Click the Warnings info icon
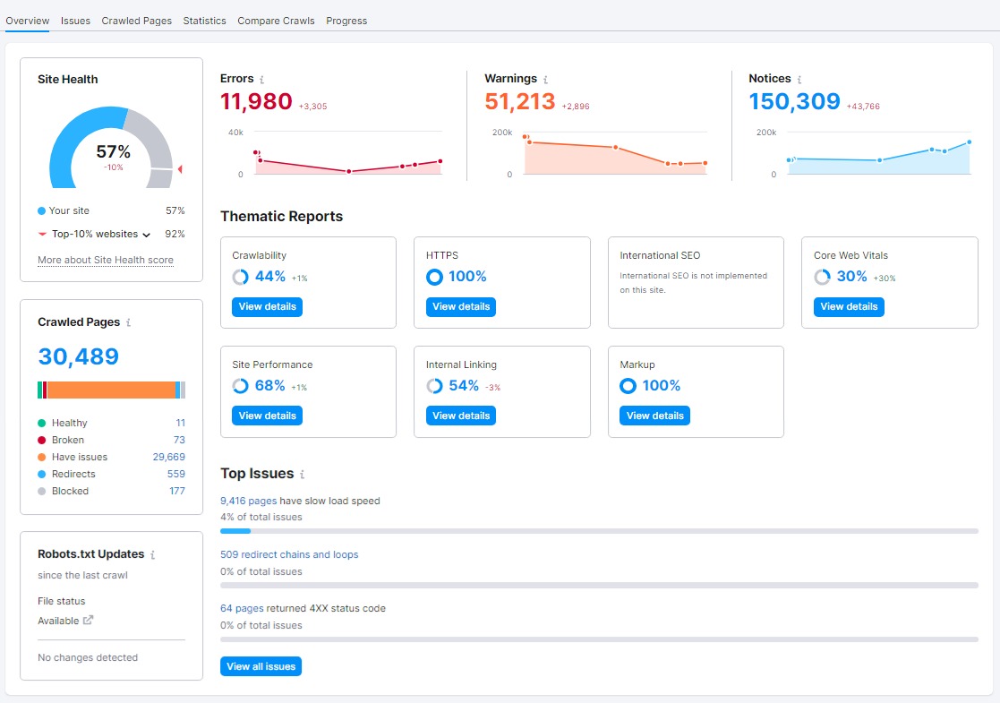 (x=545, y=80)
